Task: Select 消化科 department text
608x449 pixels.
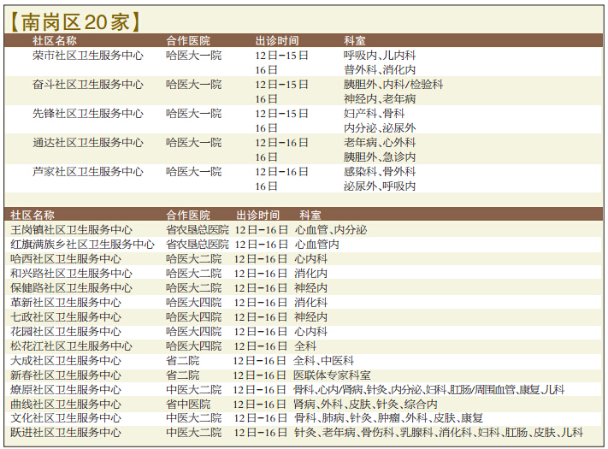Action: (310, 303)
